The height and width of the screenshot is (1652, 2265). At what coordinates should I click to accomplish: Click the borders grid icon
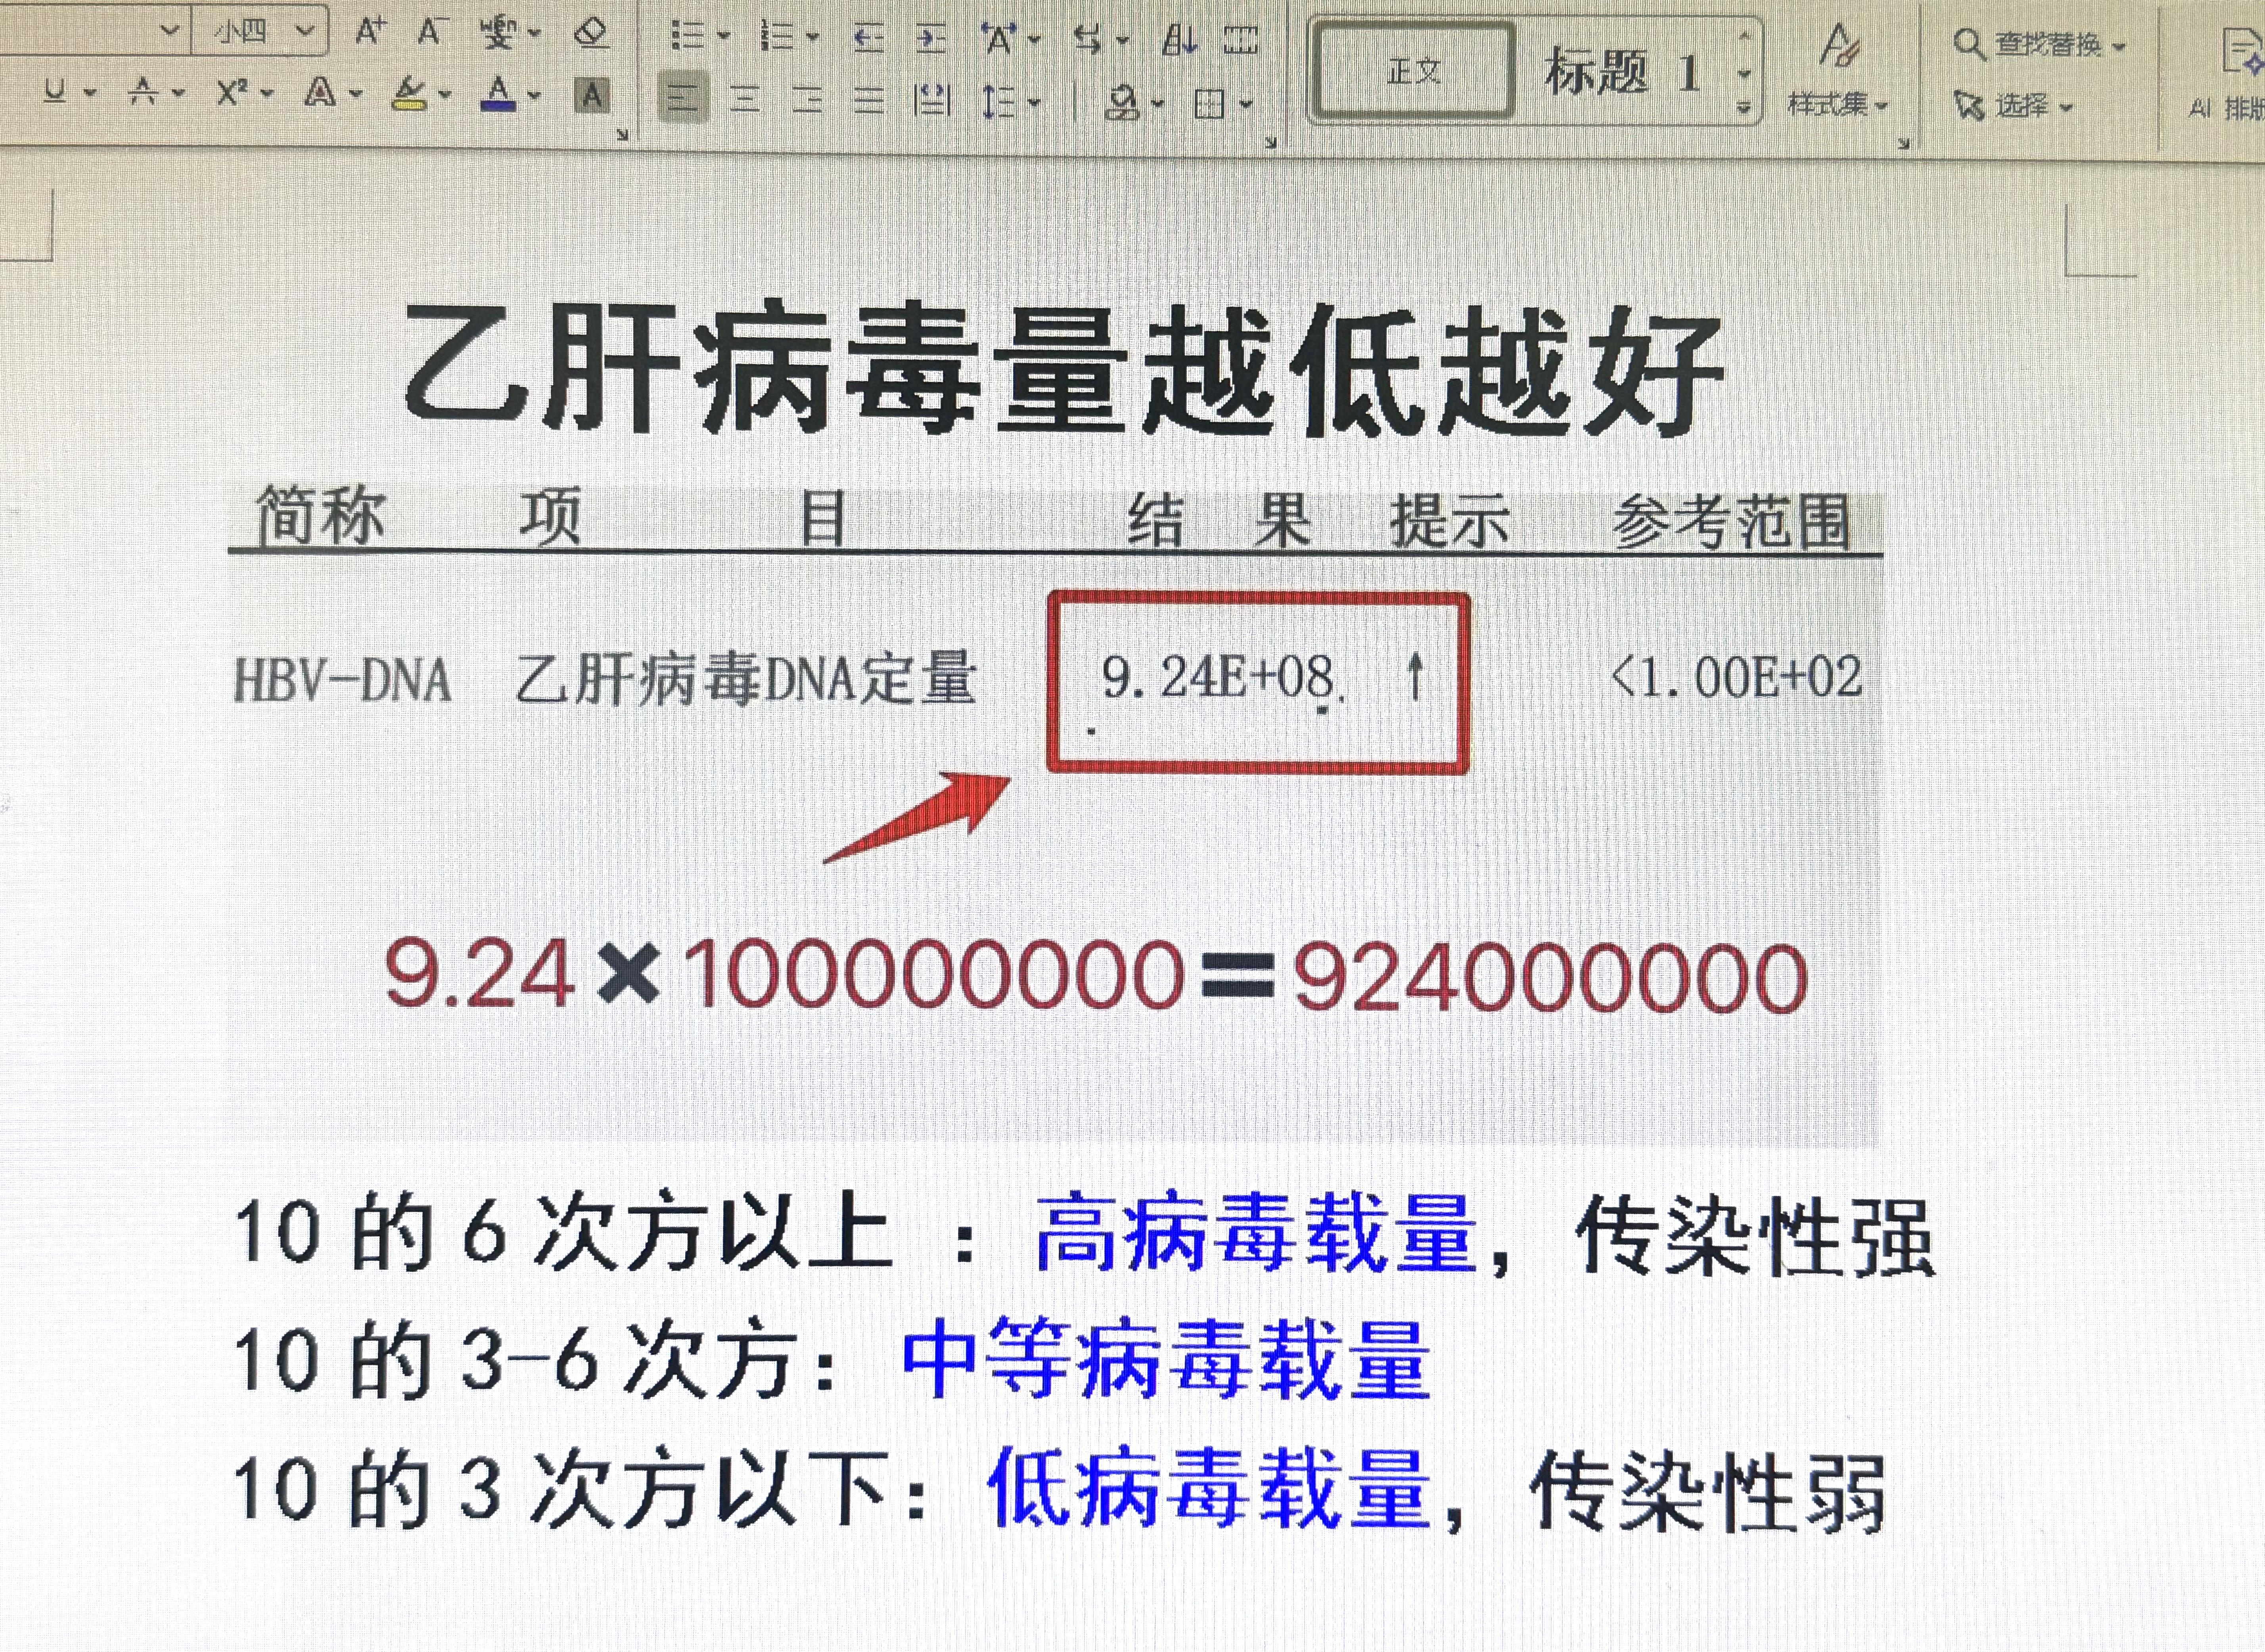tap(1210, 103)
